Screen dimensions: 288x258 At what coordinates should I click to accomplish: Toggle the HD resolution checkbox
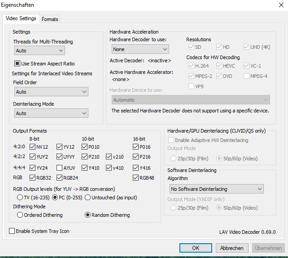pyautogui.click(x=219, y=47)
